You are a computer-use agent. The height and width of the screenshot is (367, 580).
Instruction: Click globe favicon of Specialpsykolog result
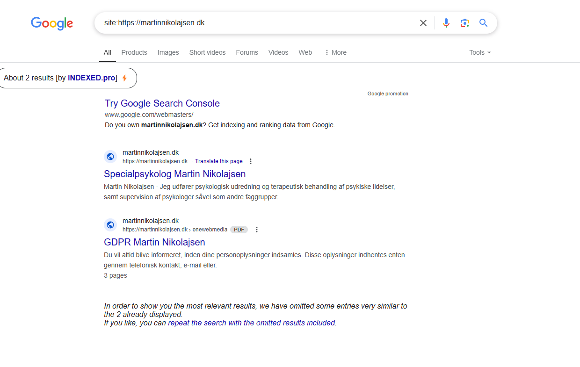coord(110,157)
